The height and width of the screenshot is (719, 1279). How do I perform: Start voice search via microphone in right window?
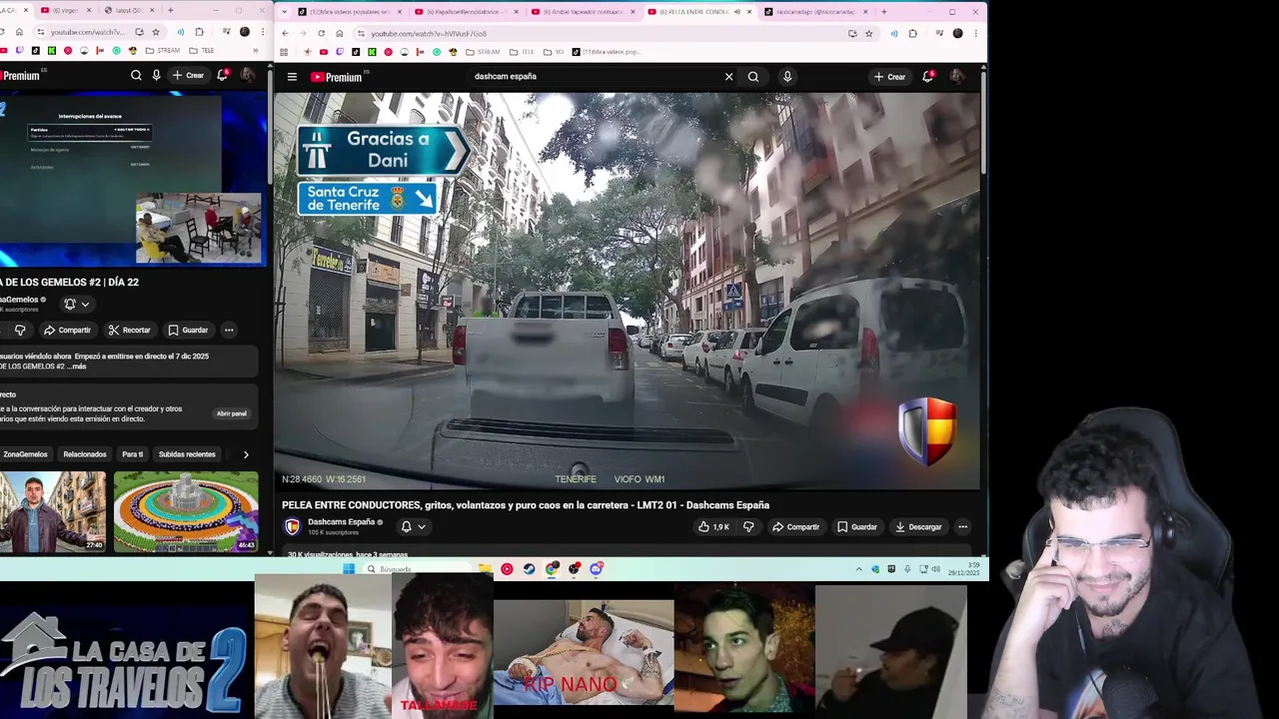(x=787, y=77)
